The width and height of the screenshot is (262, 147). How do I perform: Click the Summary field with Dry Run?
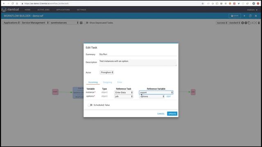pos(138,54)
